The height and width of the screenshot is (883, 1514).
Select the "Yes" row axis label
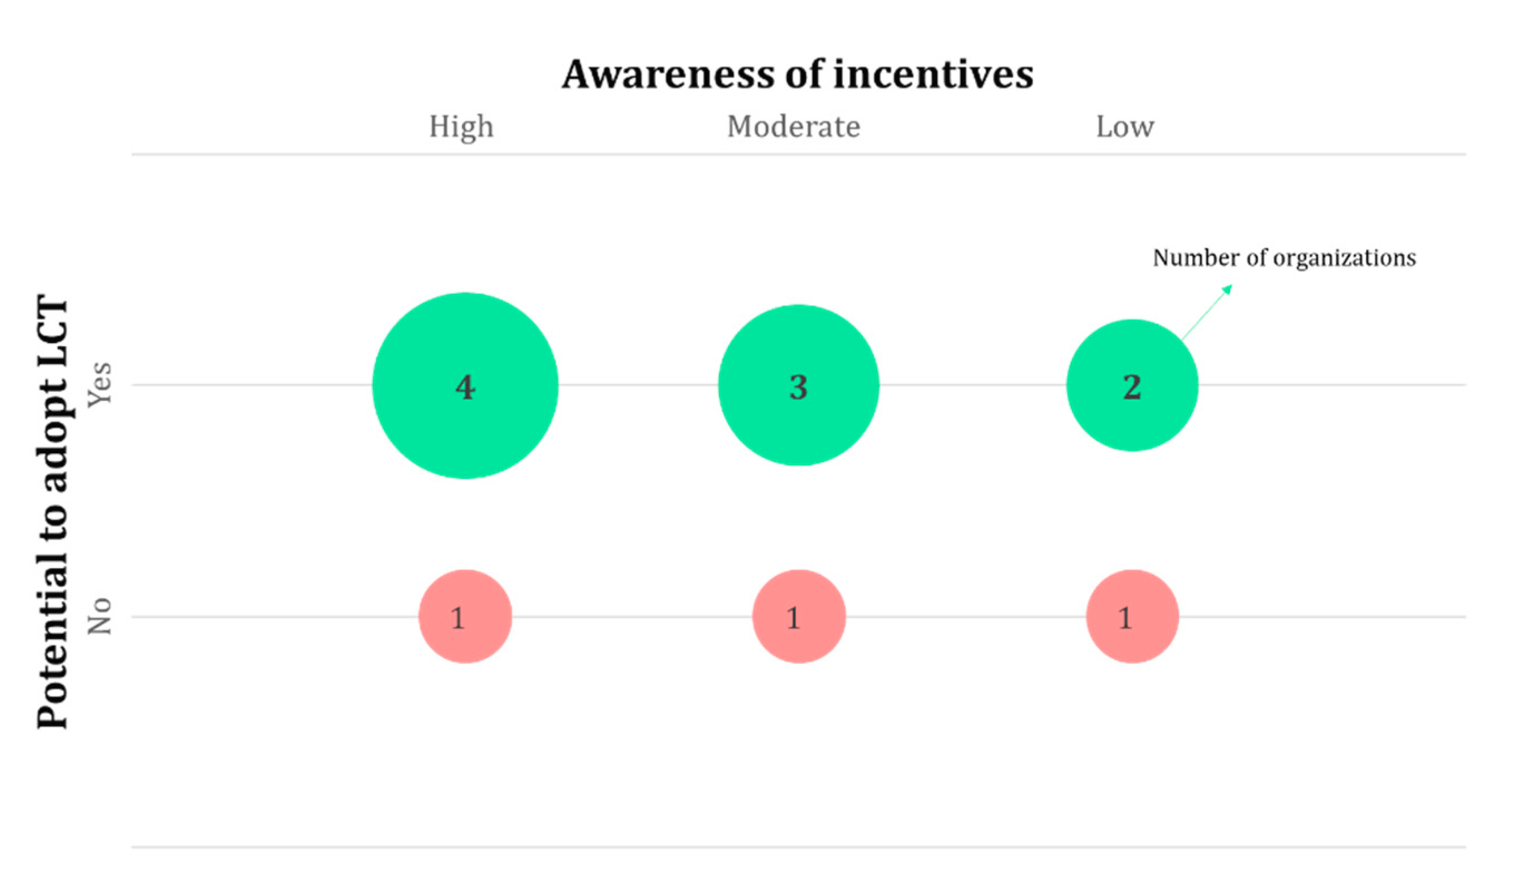tap(100, 385)
